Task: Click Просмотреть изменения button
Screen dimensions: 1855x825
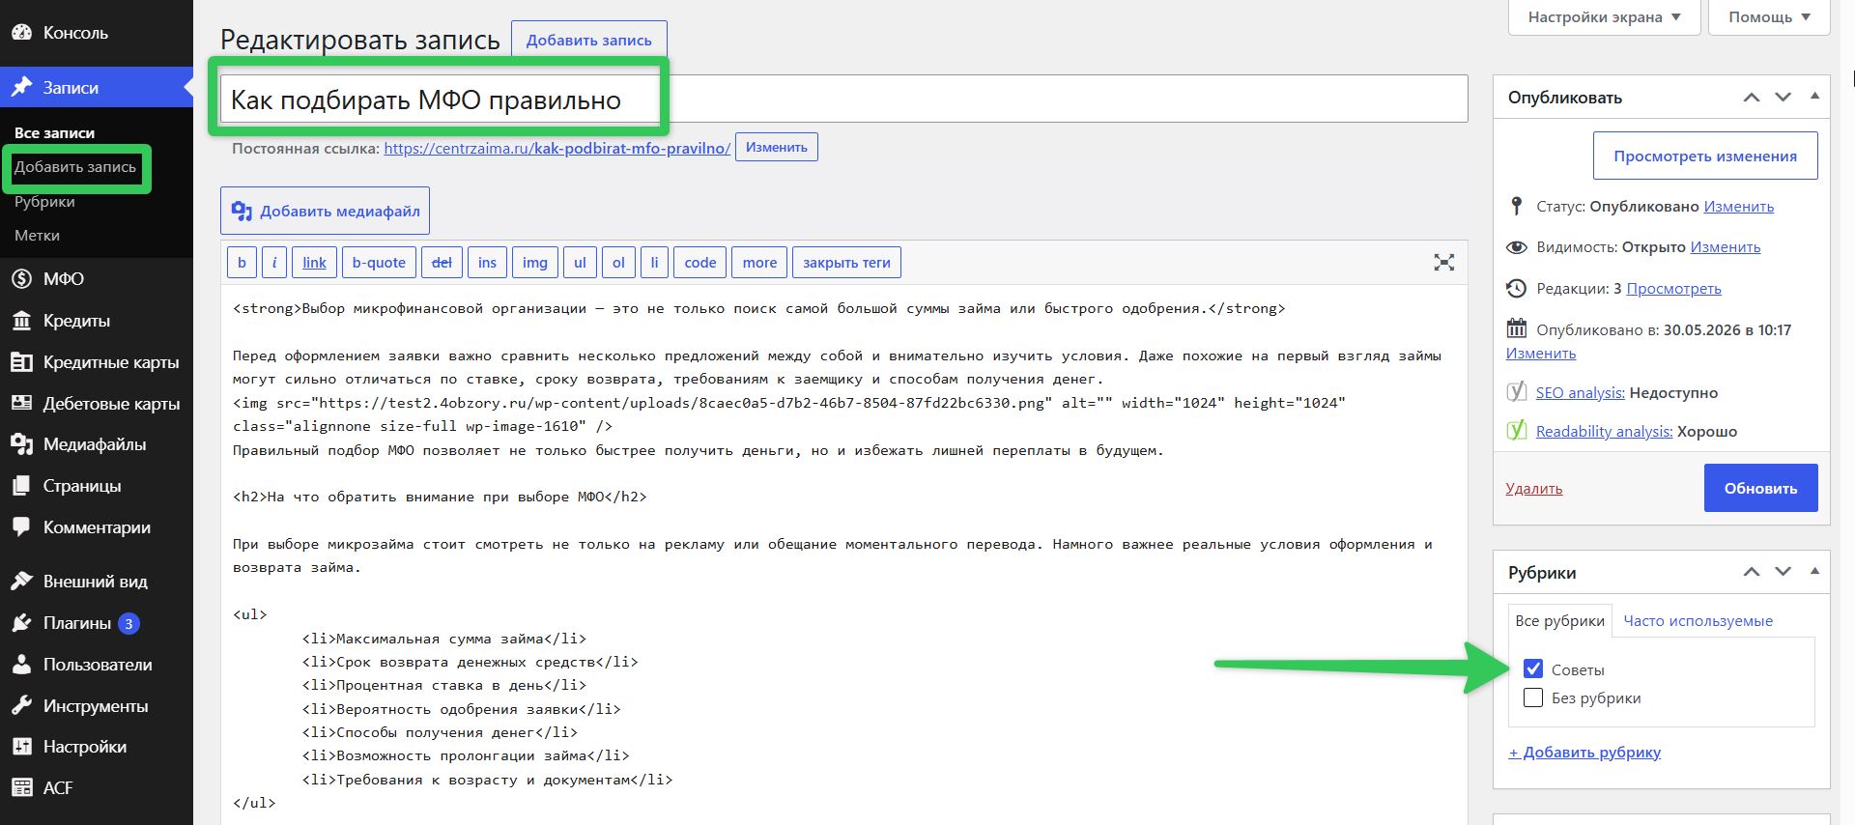Action: [x=1705, y=156]
